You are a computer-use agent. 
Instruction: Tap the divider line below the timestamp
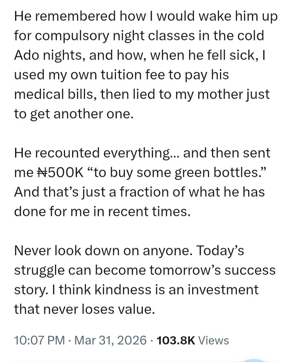point(122,361)
